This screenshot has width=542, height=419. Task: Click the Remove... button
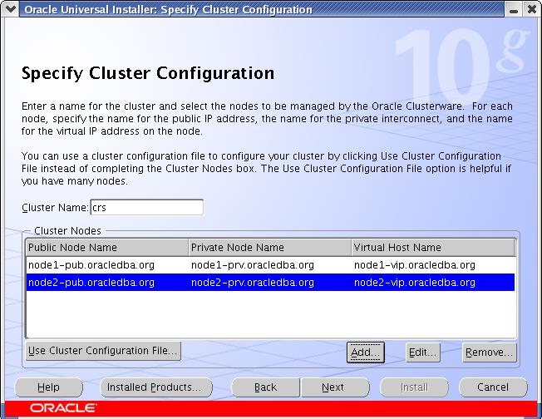[489, 352]
